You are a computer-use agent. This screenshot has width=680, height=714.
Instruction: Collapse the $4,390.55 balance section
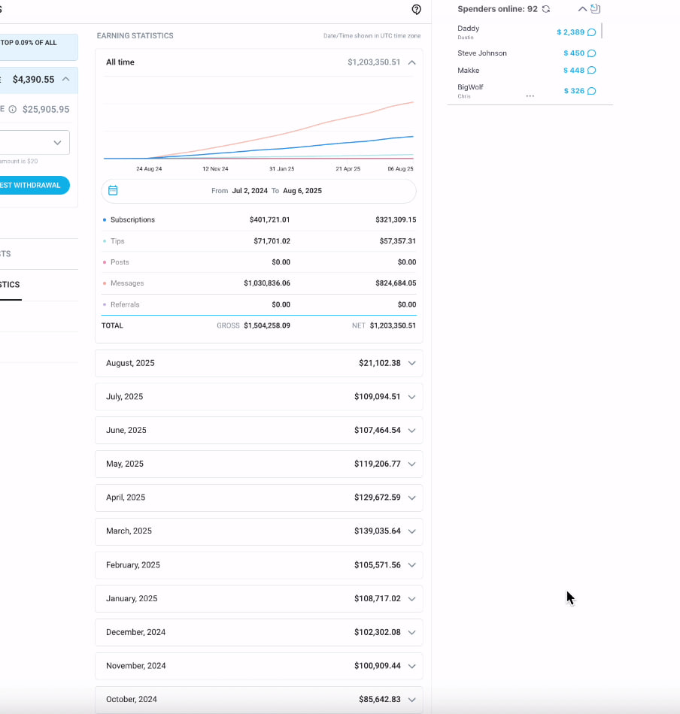(66, 79)
